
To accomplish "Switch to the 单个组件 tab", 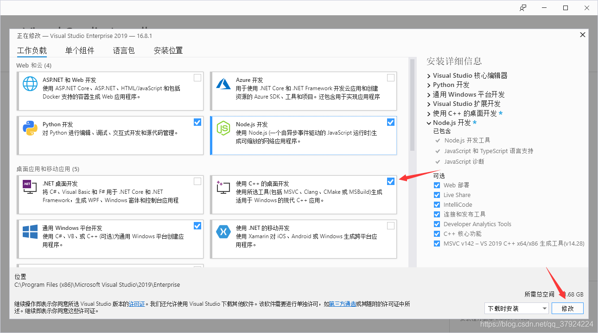I will (80, 50).
